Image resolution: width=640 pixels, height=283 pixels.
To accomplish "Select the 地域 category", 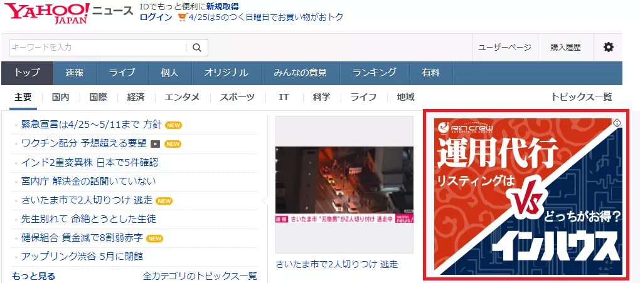I will pos(406,97).
